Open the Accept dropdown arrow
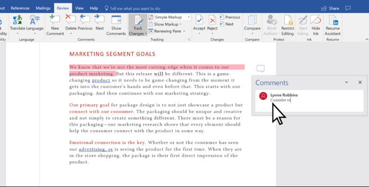The height and width of the screenshot is (187, 369). tap(199, 34)
